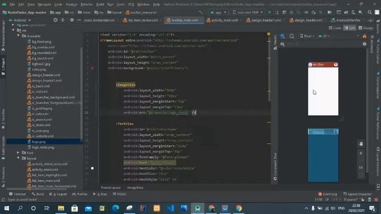Open the Logcat tool window

point(58,194)
